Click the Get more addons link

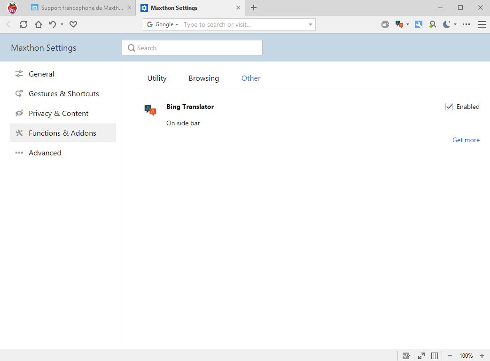click(x=466, y=140)
